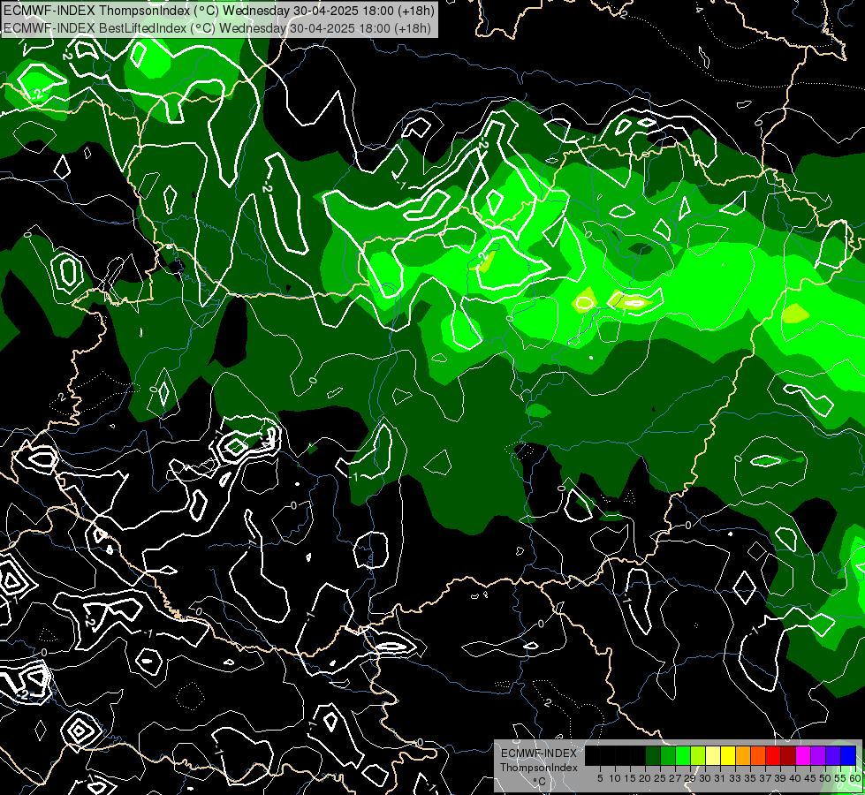Click legend tick label '20'
This screenshot has height=795, width=865.
(x=645, y=778)
